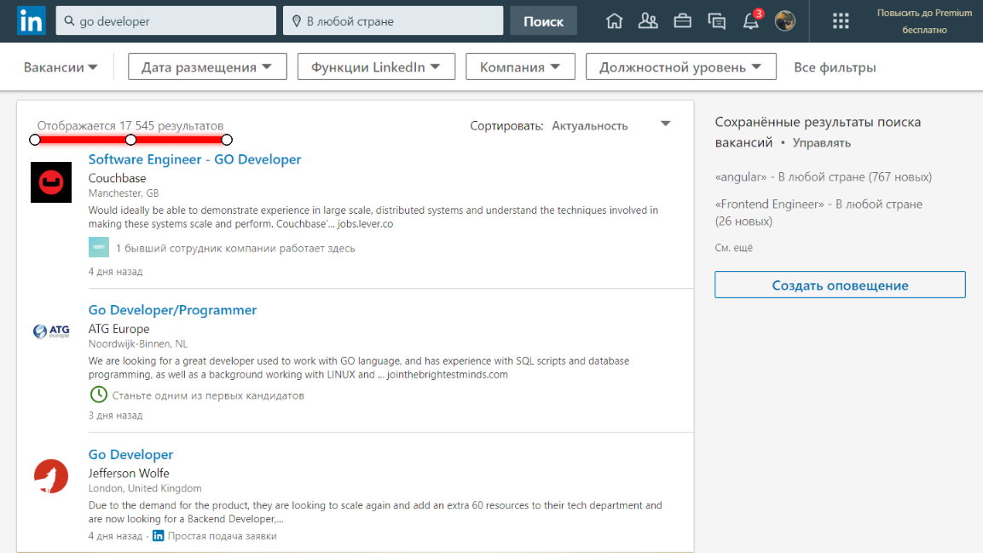Click London, United Kingdom location text
The width and height of the screenshot is (983, 553).
(145, 488)
